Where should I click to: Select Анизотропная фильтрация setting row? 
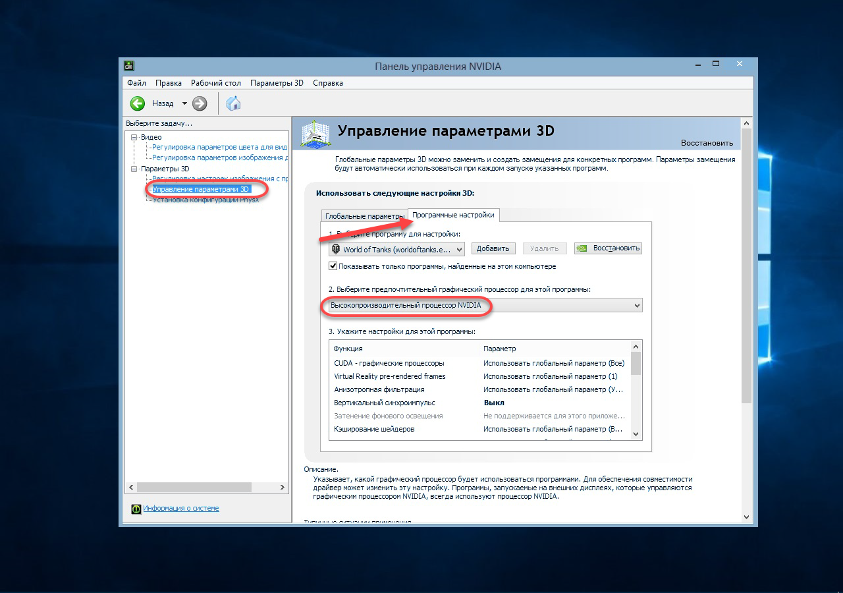[480, 389]
